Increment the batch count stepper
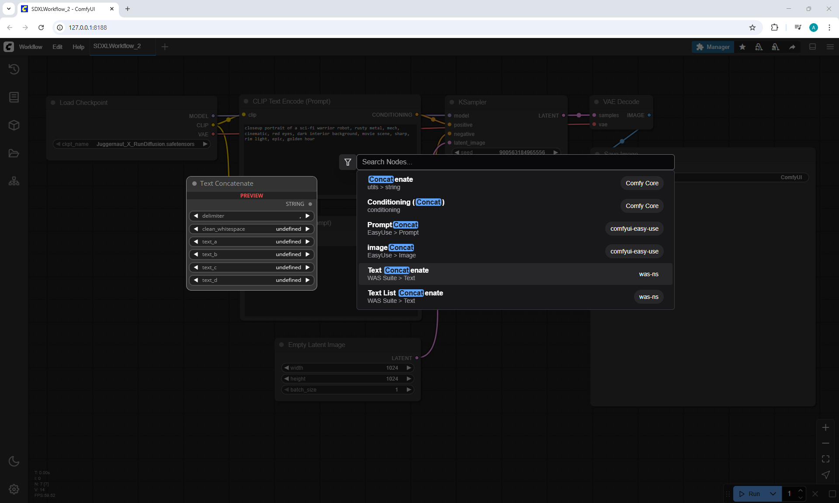839x503 pixels. click(801, 490)
